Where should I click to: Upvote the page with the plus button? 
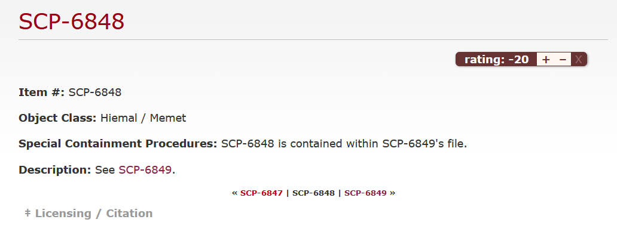tap(545, 59)
